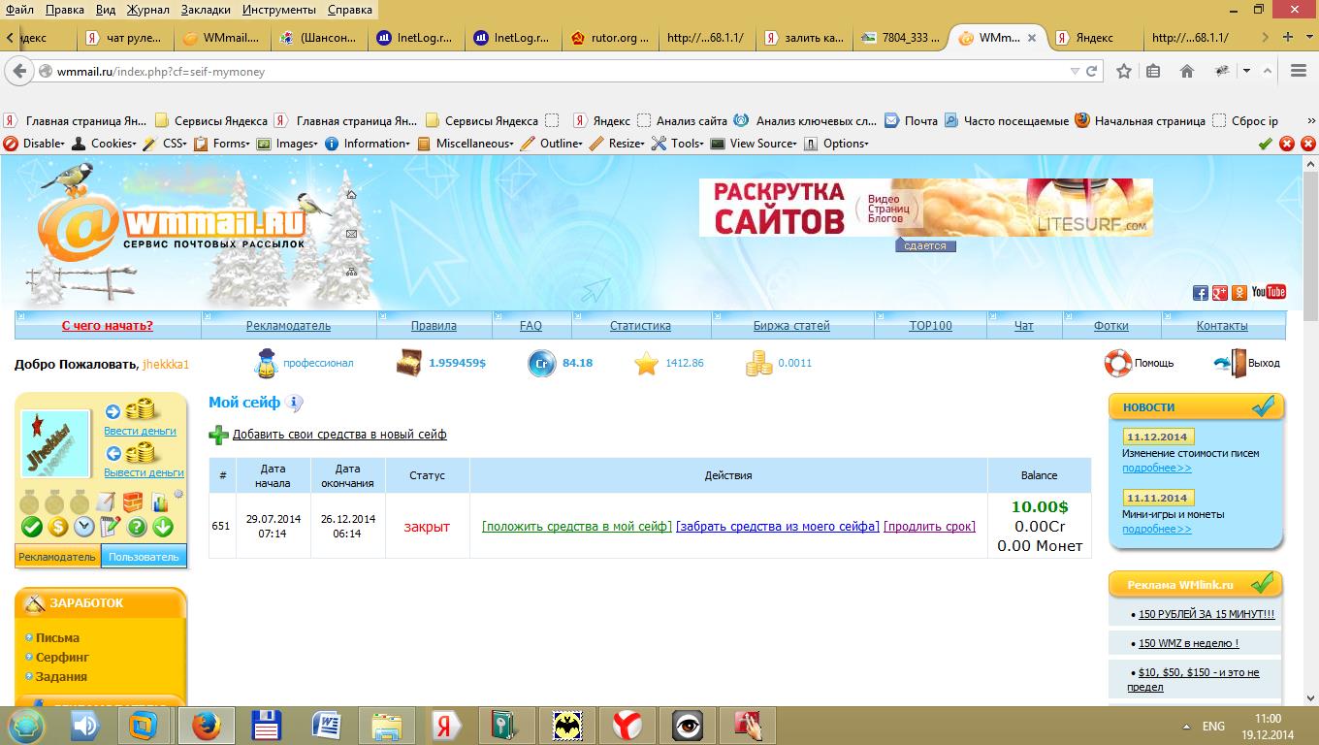The width and height of the screenshot is (1319, 745).
Task: Open the Miscellaneous dropdown in developer toolbar
Action: coord(466,144)
